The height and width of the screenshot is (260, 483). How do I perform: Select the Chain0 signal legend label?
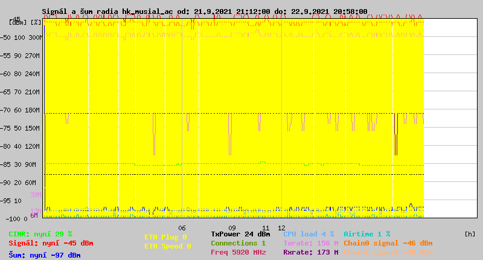(388, 243)
